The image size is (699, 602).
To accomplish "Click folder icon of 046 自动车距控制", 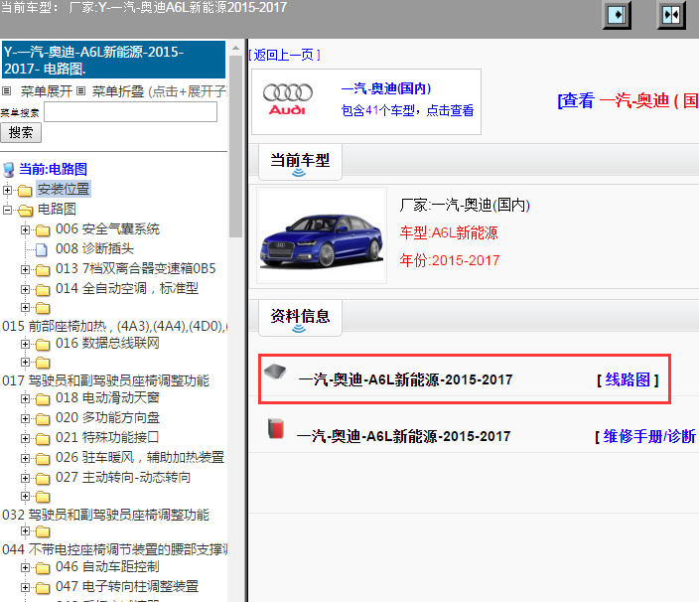I will tap(43, 568).
